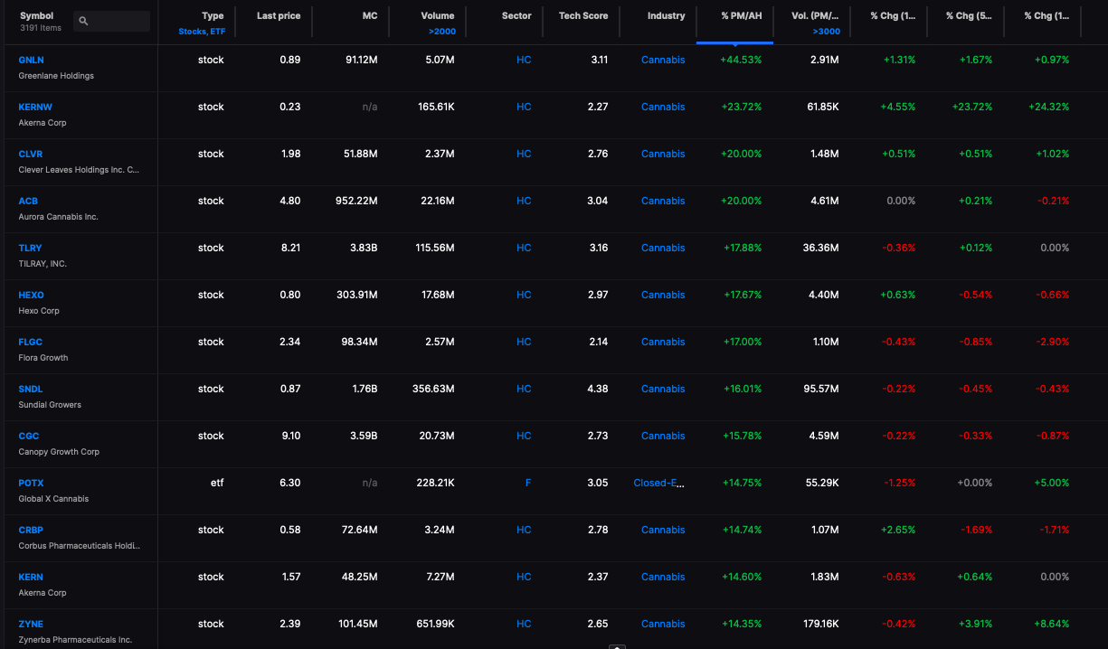Click the '356.63M' volume value for SNDL
Image resolution: width=1108 pixels, height=649 pixels.
click(433, 389)
